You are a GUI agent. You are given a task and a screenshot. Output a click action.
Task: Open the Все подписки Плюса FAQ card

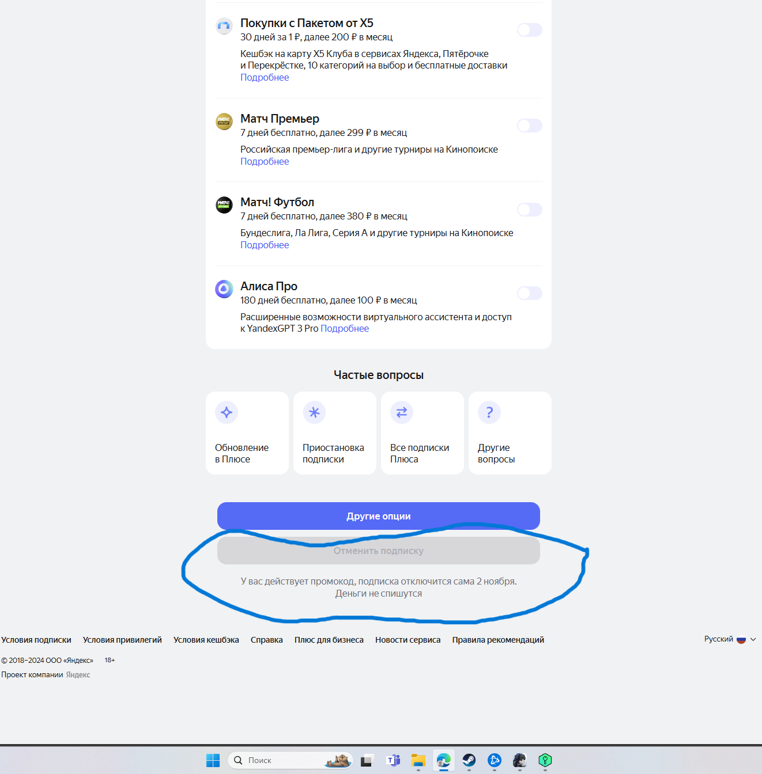423,433
